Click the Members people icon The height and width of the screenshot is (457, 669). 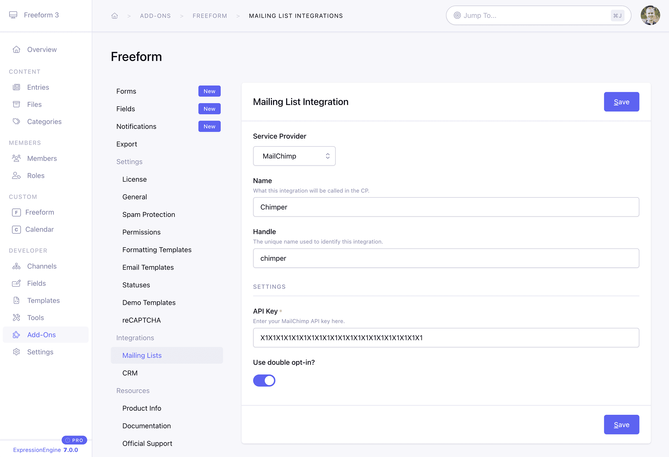(x=16, y=158)
